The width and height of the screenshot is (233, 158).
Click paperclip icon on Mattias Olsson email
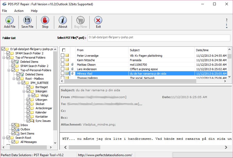pos(72,65)
